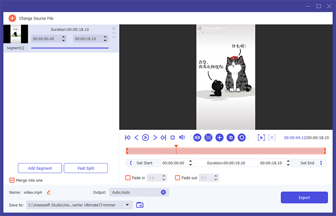Click the Change Source File label

tap(36, 18)
